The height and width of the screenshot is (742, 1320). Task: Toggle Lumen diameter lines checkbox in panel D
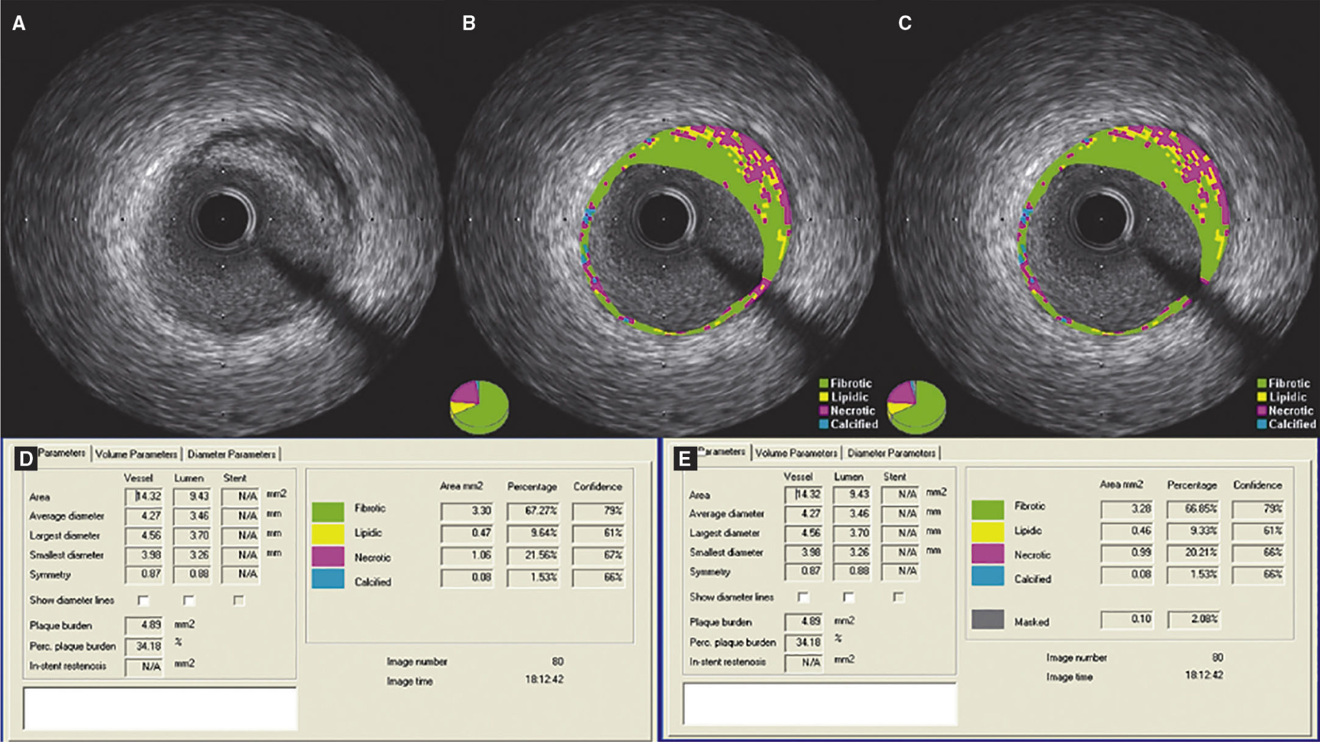tap(189, 600)
